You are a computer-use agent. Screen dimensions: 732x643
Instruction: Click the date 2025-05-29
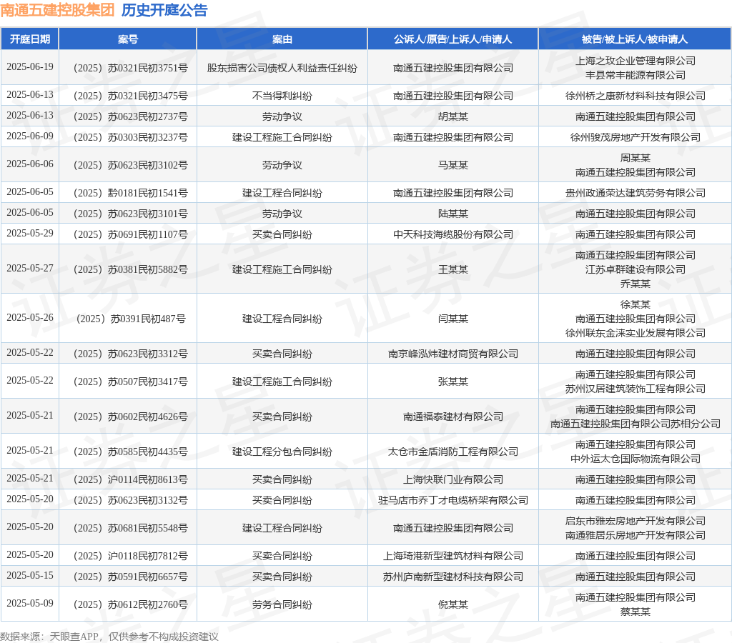(x=30, y=234)
